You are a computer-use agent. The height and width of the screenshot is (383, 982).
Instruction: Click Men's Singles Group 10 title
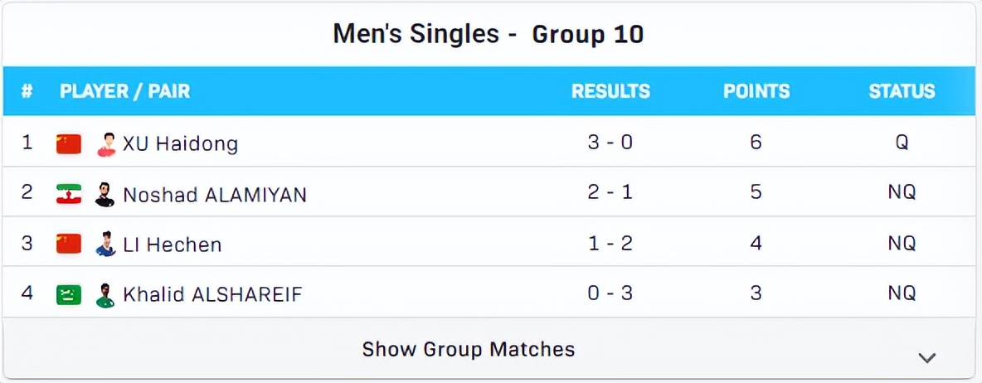[x=489, y=35]
